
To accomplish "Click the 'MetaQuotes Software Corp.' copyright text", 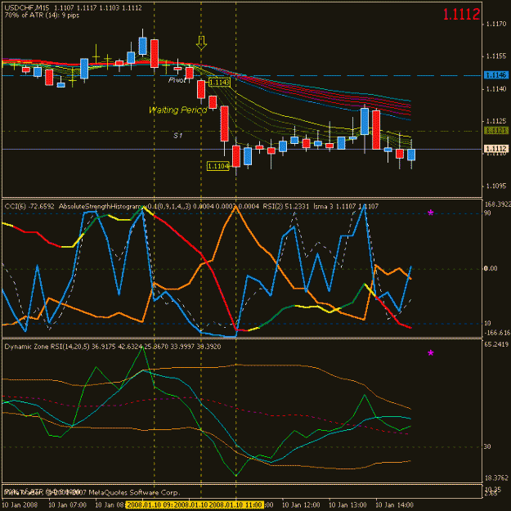I will tap(134, 492).
